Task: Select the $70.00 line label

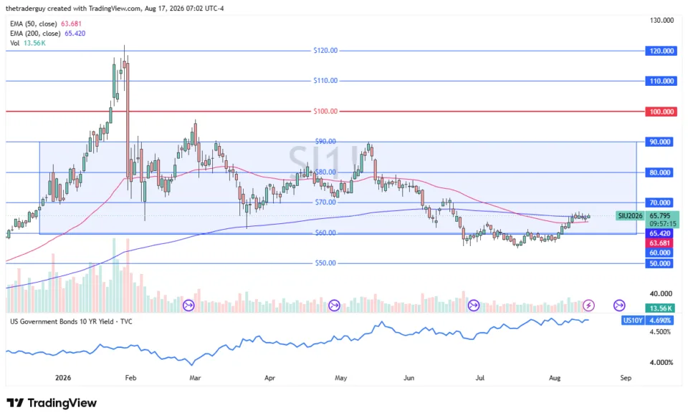Action: pyautogui.click(x=325, y=202)
